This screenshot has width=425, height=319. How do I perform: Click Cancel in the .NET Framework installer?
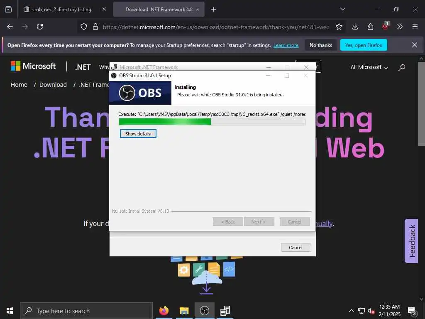(x=296, y=248)
